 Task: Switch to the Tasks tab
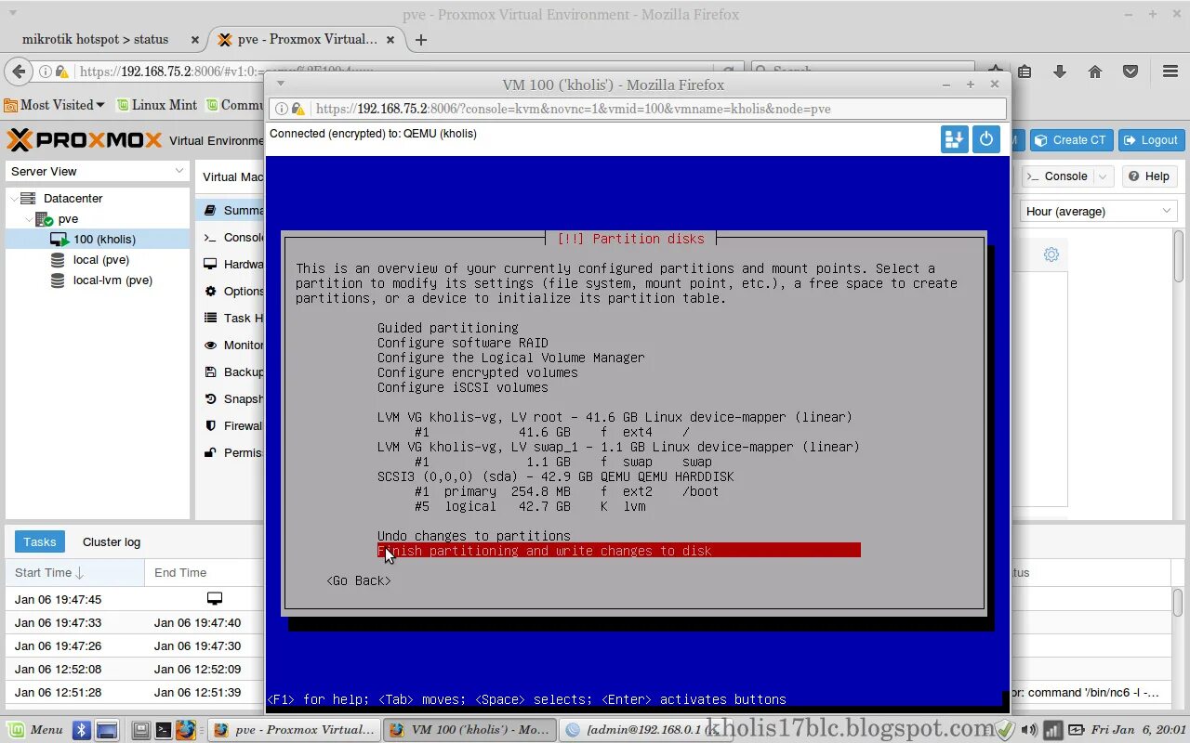tap(40, 542)
